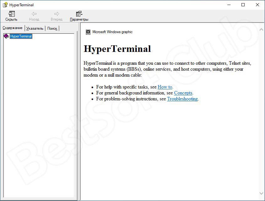Click the Назад (Back) arrow icon
This screenshot has height=201, width=265.
(x=34, y=14)
